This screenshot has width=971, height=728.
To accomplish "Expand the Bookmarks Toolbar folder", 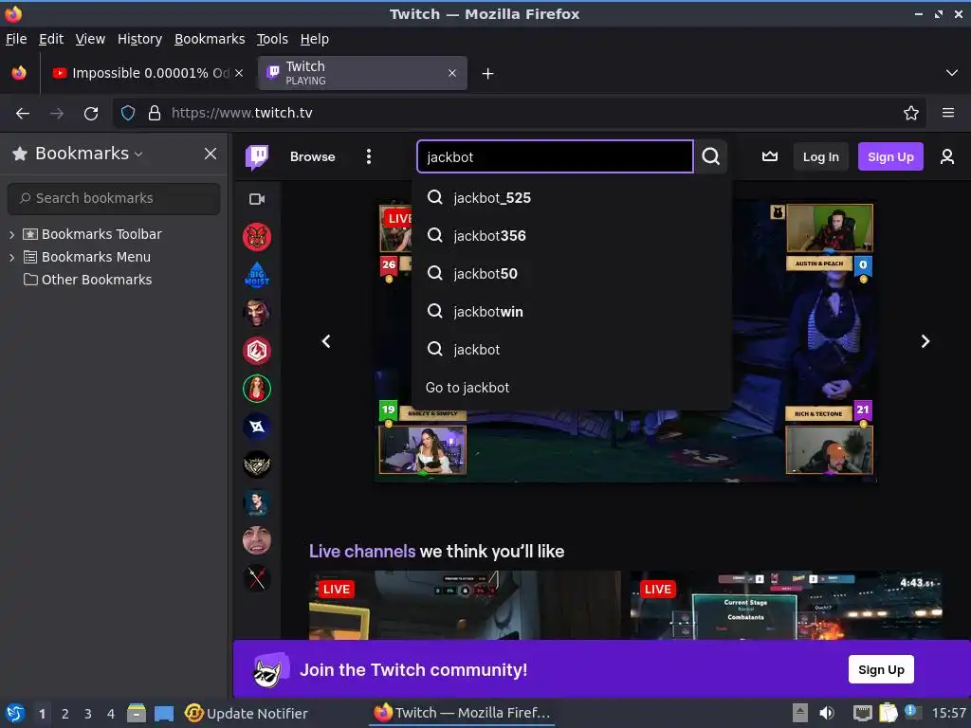I will (x=11, y=235).
